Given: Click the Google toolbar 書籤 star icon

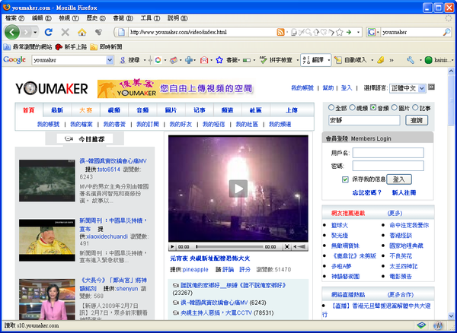Looking at the screenshot, I should pos(219,60).
